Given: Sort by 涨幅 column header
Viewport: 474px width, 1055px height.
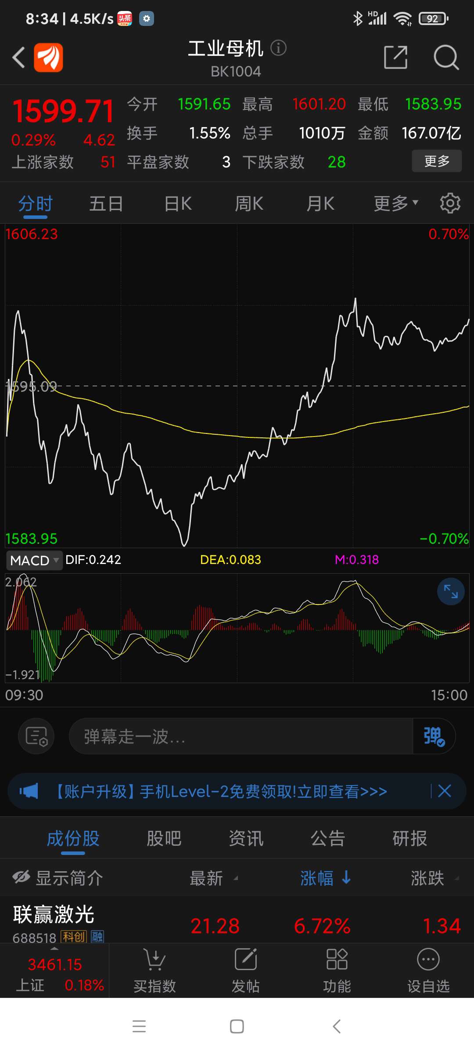Looking at the screenshot, I should pos(326,878).
